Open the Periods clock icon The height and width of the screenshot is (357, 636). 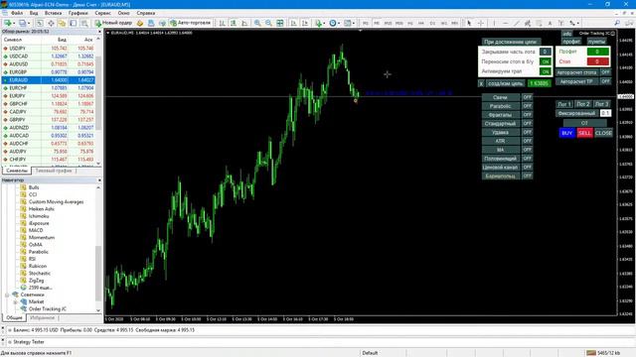click(332, 23)
